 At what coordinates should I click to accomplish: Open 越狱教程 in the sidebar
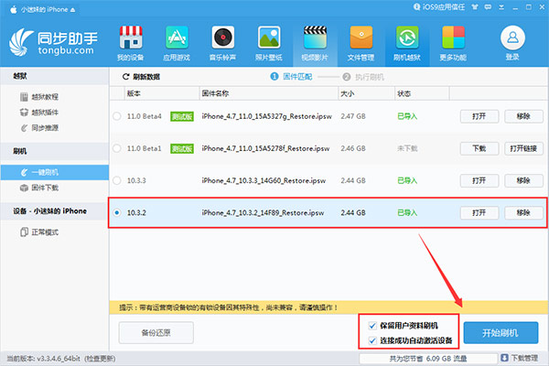pos(39,97)
